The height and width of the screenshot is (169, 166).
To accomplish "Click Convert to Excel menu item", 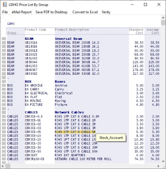I will coord(85,12).
